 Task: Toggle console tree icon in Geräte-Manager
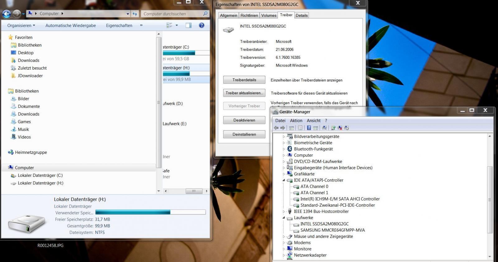coord(292,128)
